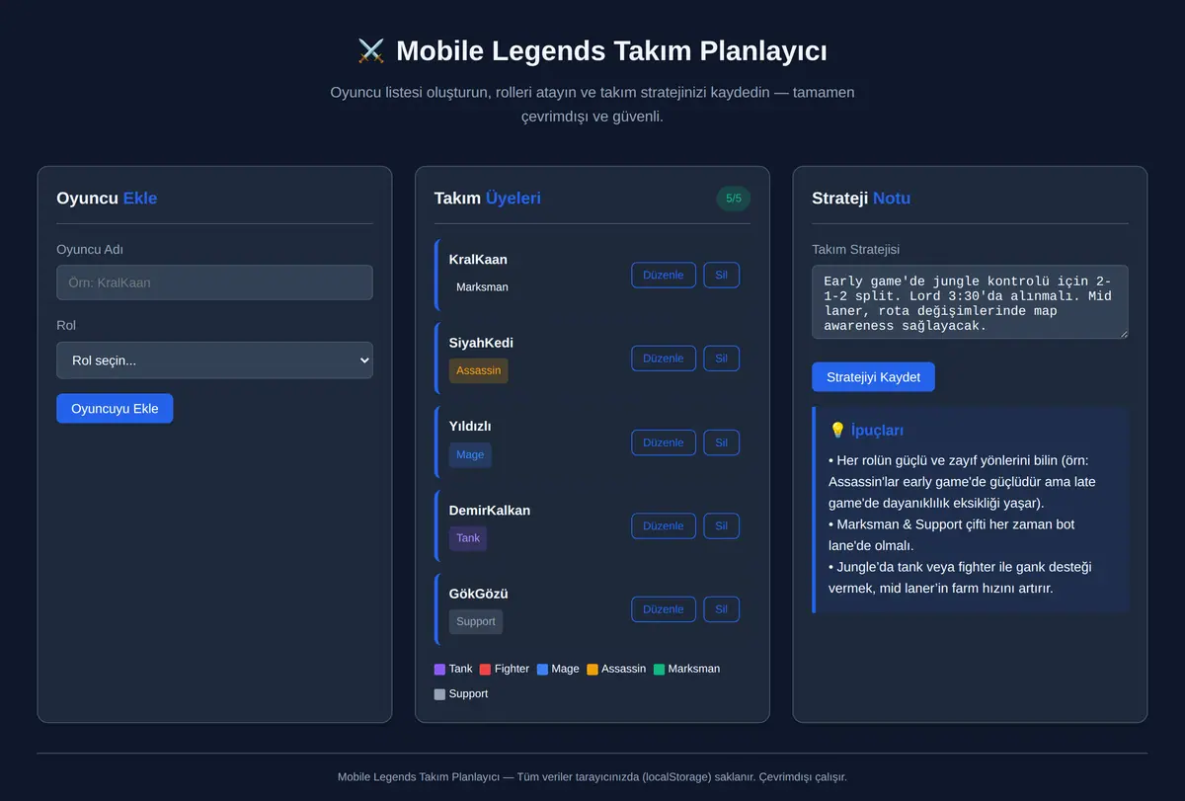This screenshot has height=801, width=1185.
Task: Click the Assassin role badge on SiyahKedi
Action: coord(478,370)
